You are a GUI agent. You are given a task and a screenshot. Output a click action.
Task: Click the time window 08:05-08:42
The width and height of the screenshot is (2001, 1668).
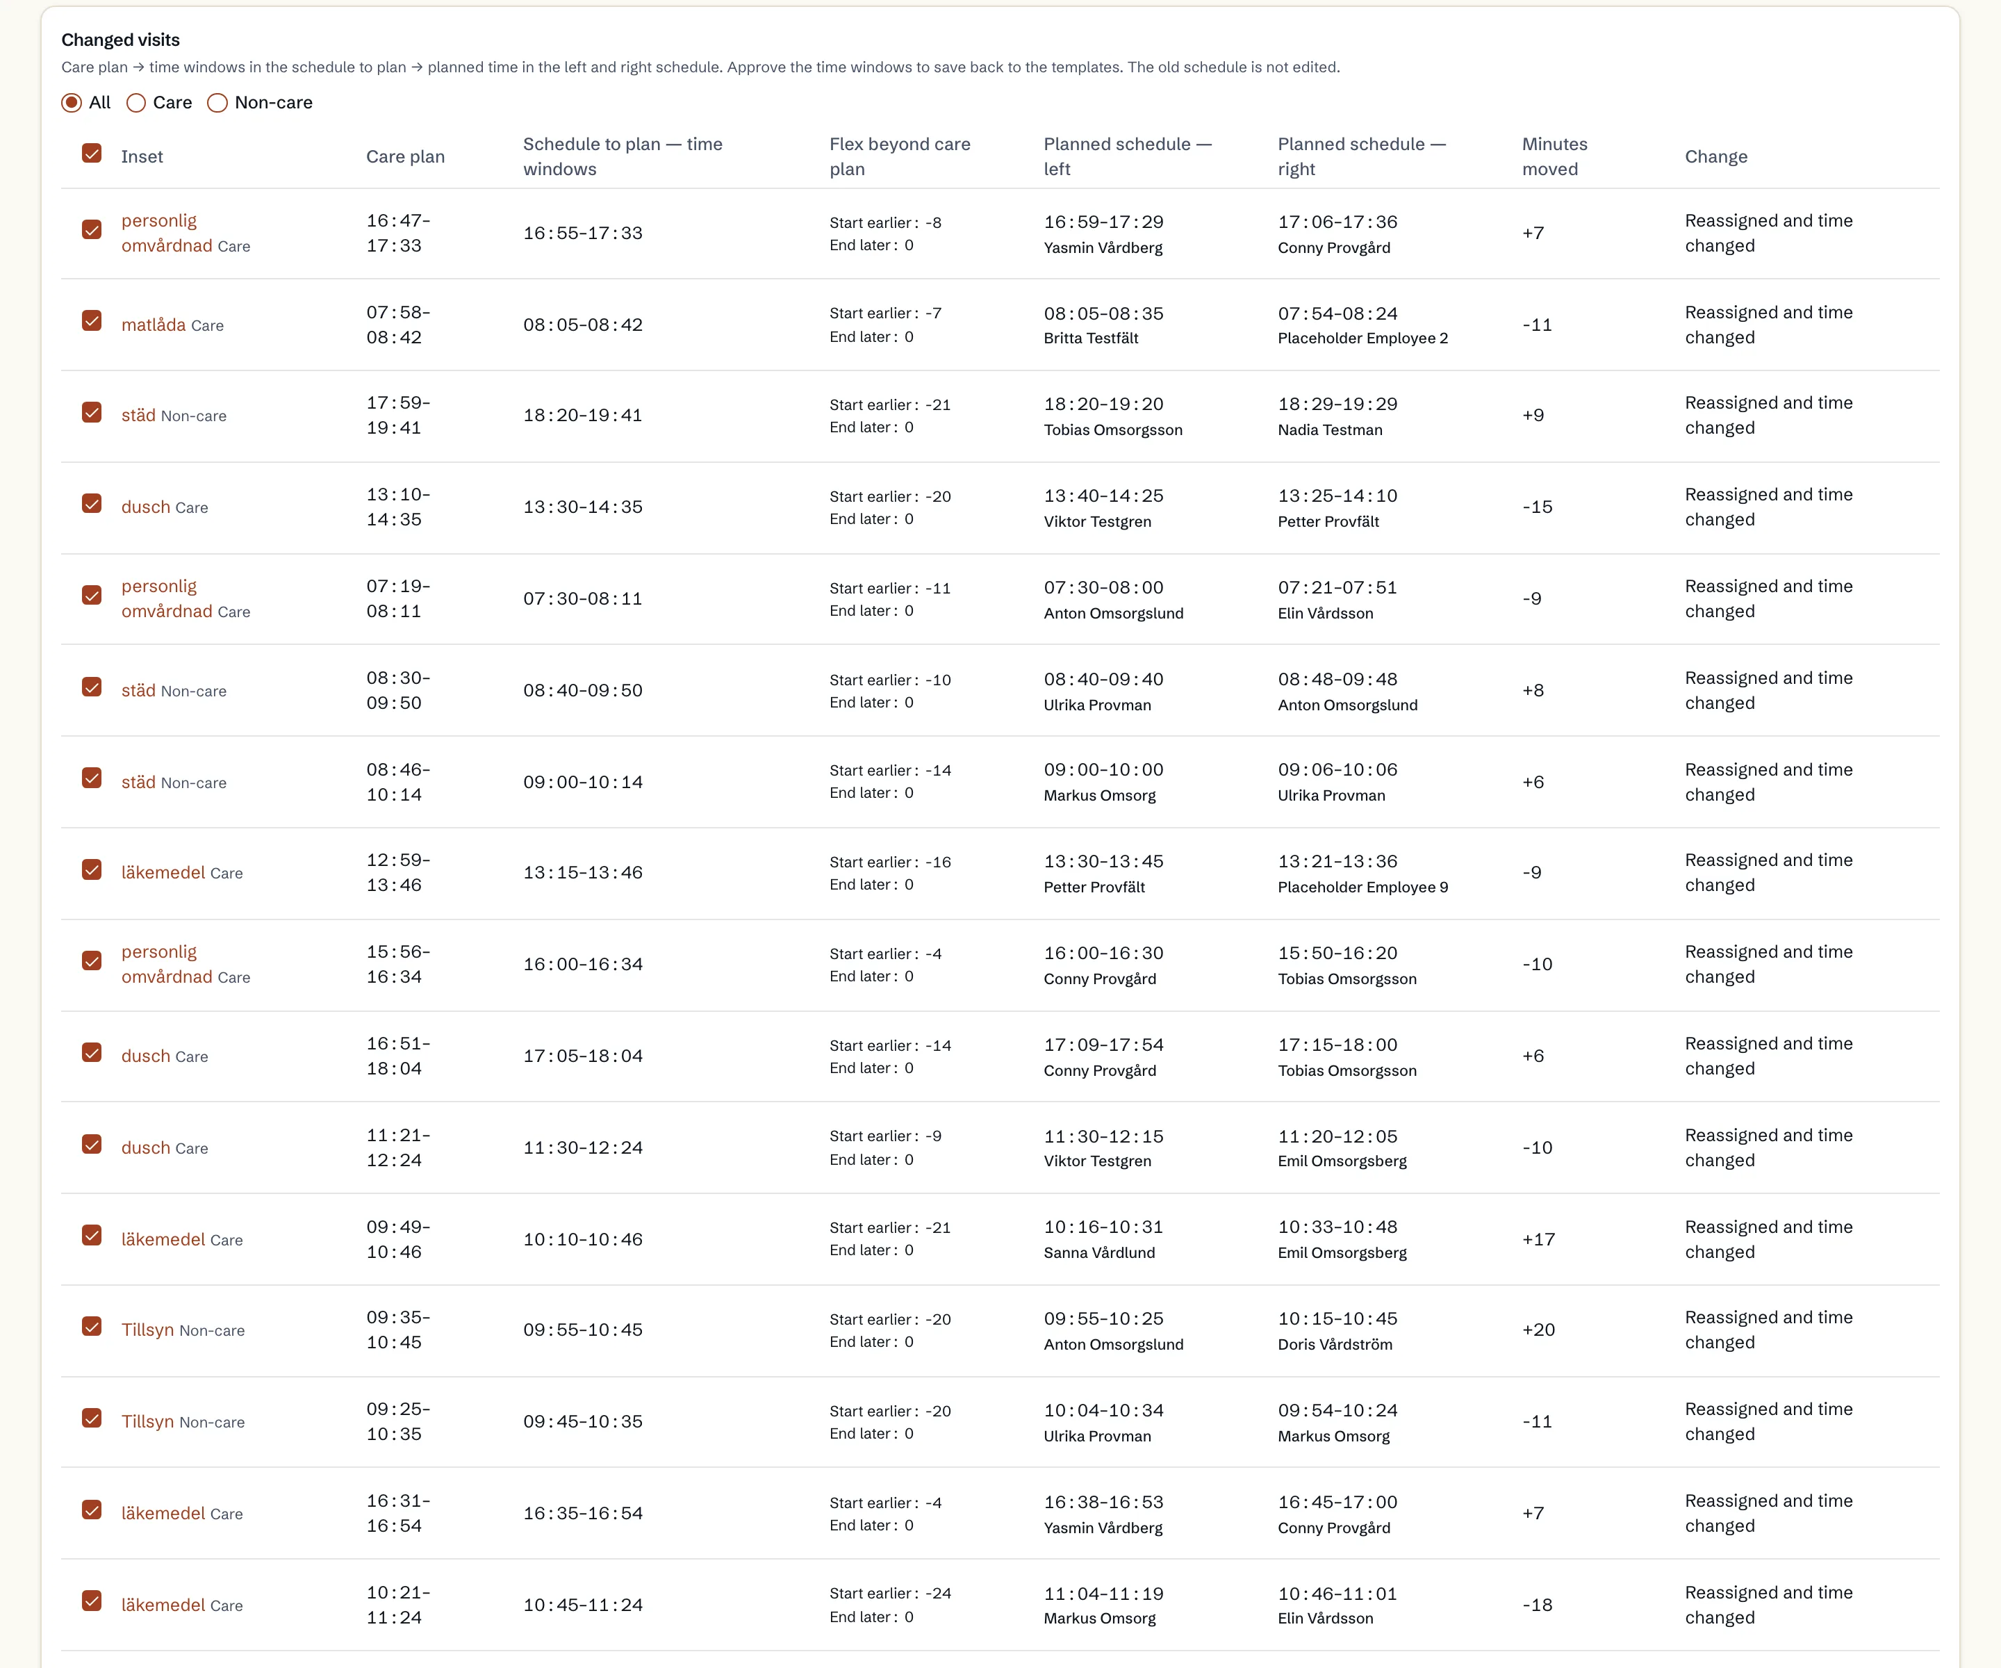(x=583, y=325)
